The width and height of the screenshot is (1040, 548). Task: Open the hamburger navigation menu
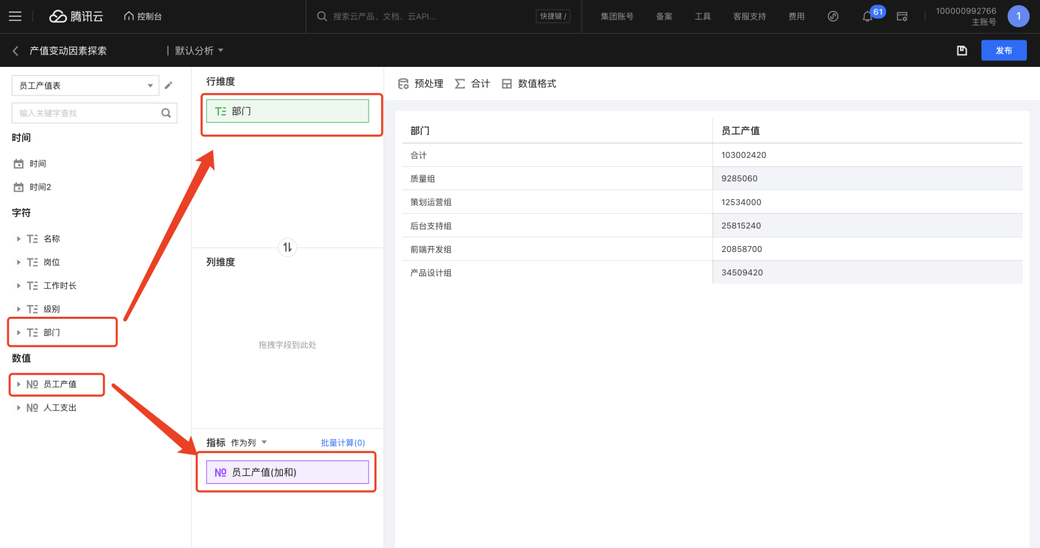coord(15,16)
